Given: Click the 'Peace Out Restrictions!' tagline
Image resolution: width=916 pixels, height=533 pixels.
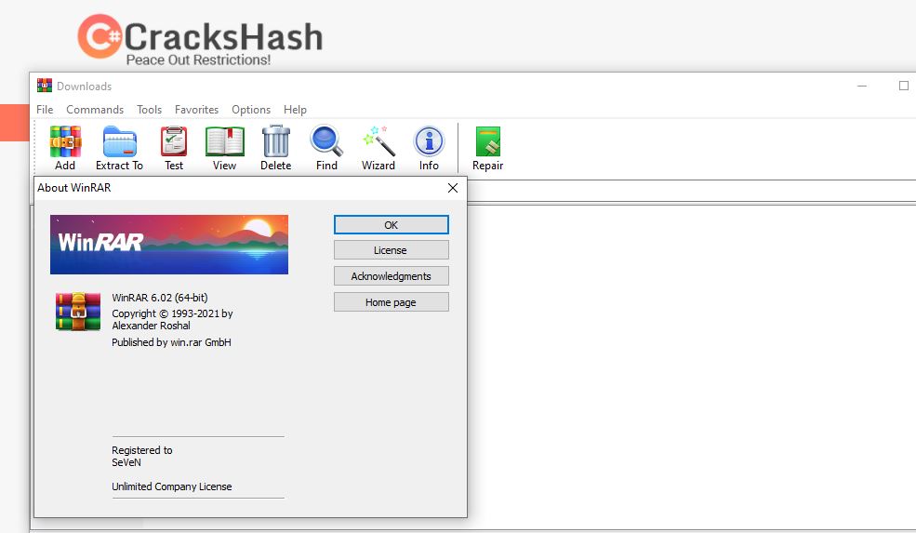Looking at the screenshot, I should (x=199, y=60).
